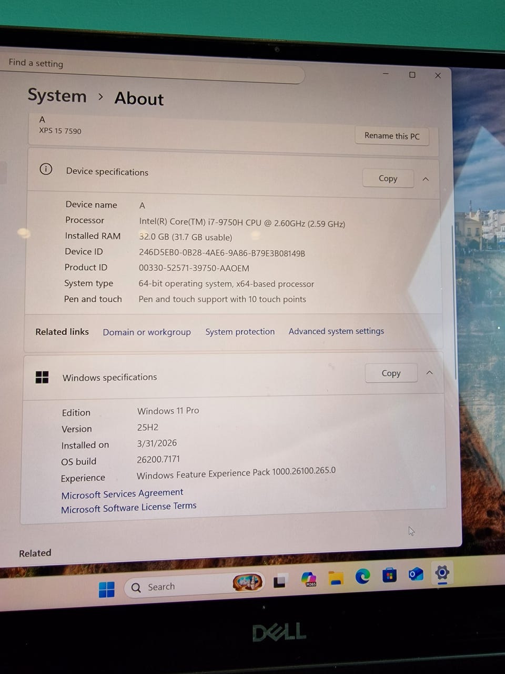Click the taskbar Search box
The height and width of the screenshot is (674, 505).
194,585
